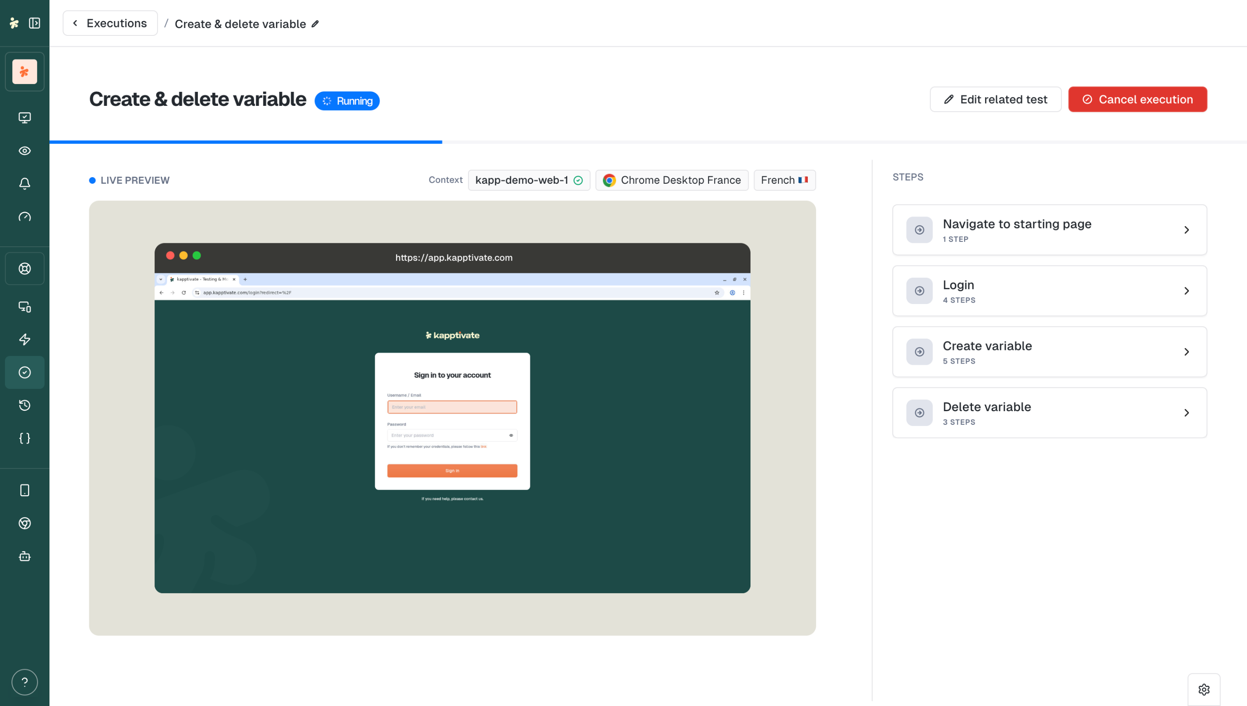Click the Running status badge
1247x706 pixels.
(x=347, y=101)
